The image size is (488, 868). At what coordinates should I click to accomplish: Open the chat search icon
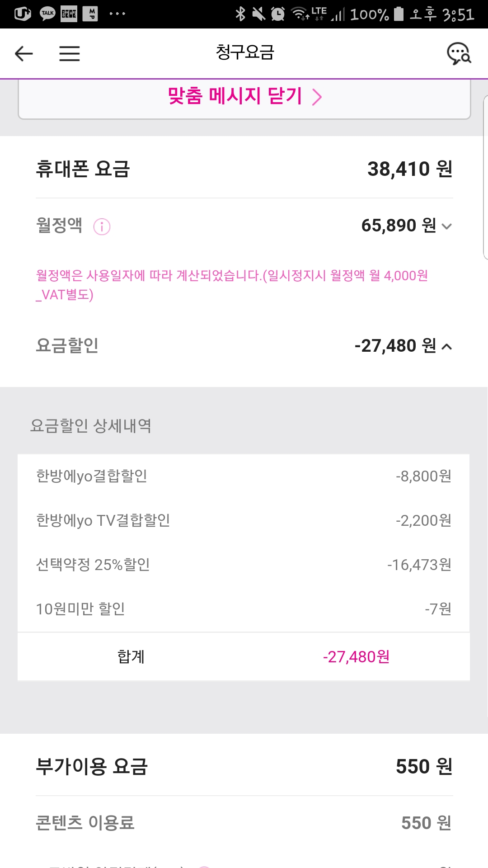(459, 54)
